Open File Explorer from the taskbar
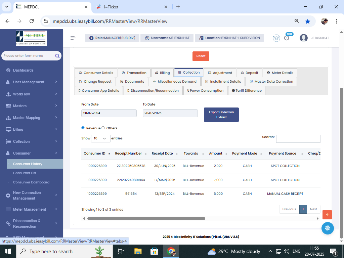 138,251
